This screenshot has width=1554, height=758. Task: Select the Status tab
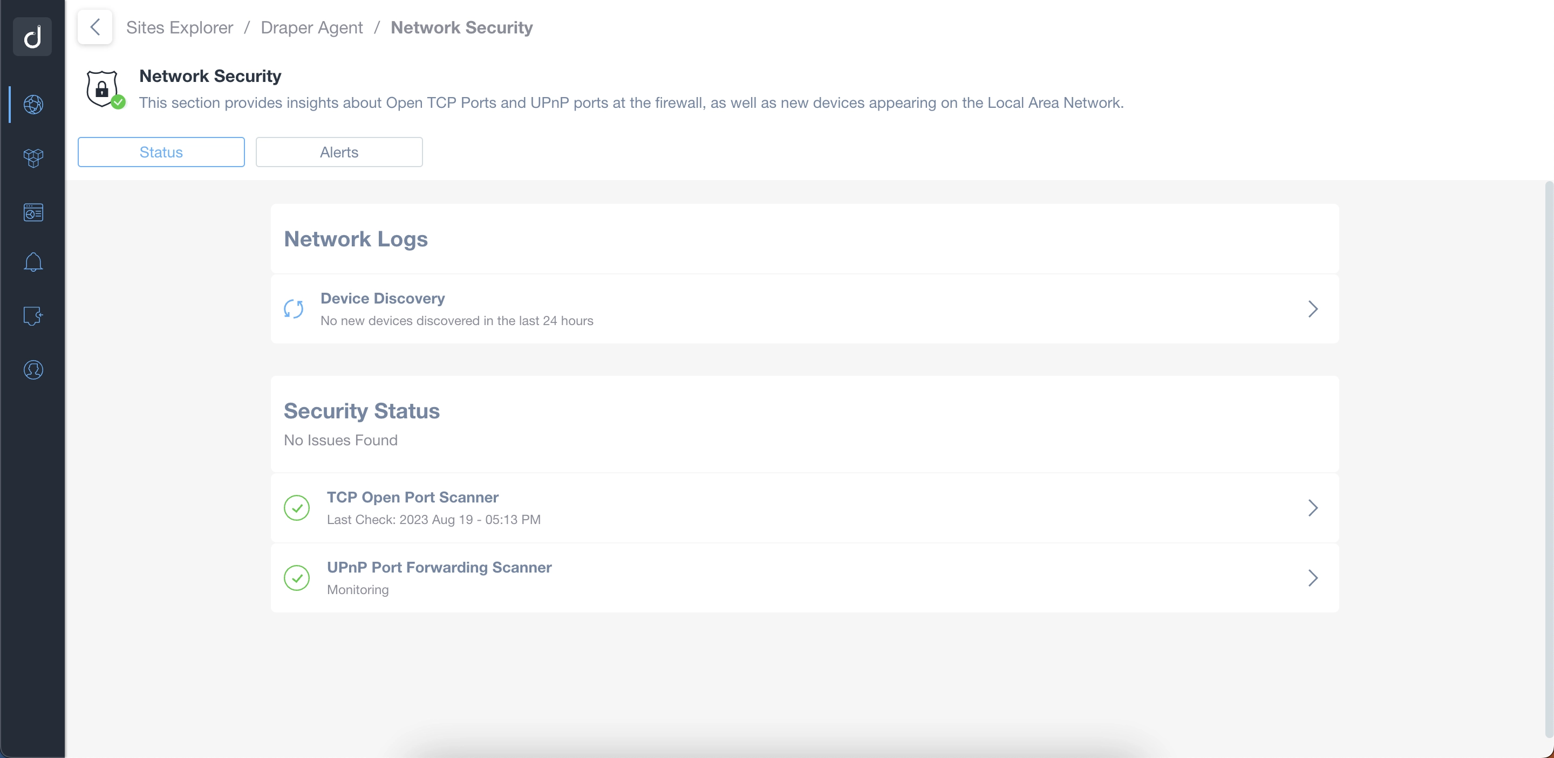[160, 152]
